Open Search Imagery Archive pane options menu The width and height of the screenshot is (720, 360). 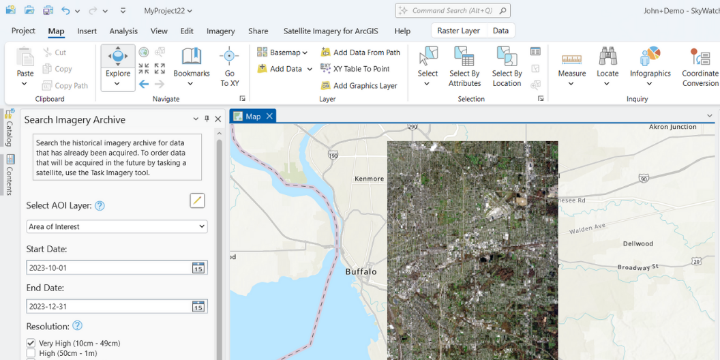click(x=196, y=119)
